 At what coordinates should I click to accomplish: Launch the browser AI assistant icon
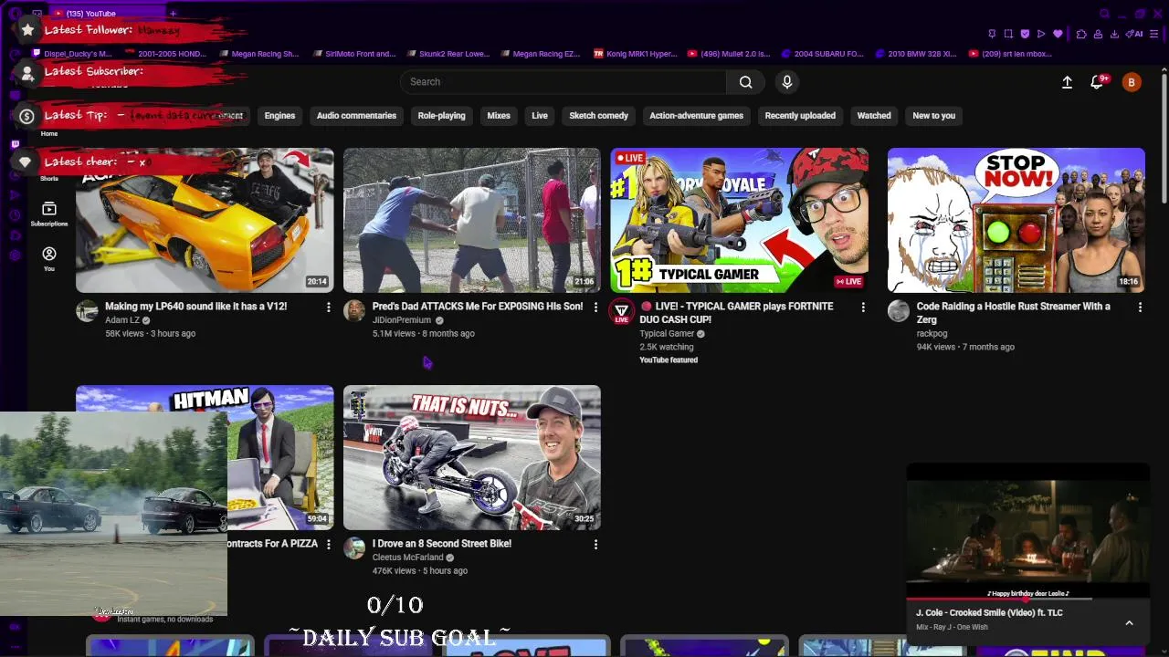pos(1135,34)
